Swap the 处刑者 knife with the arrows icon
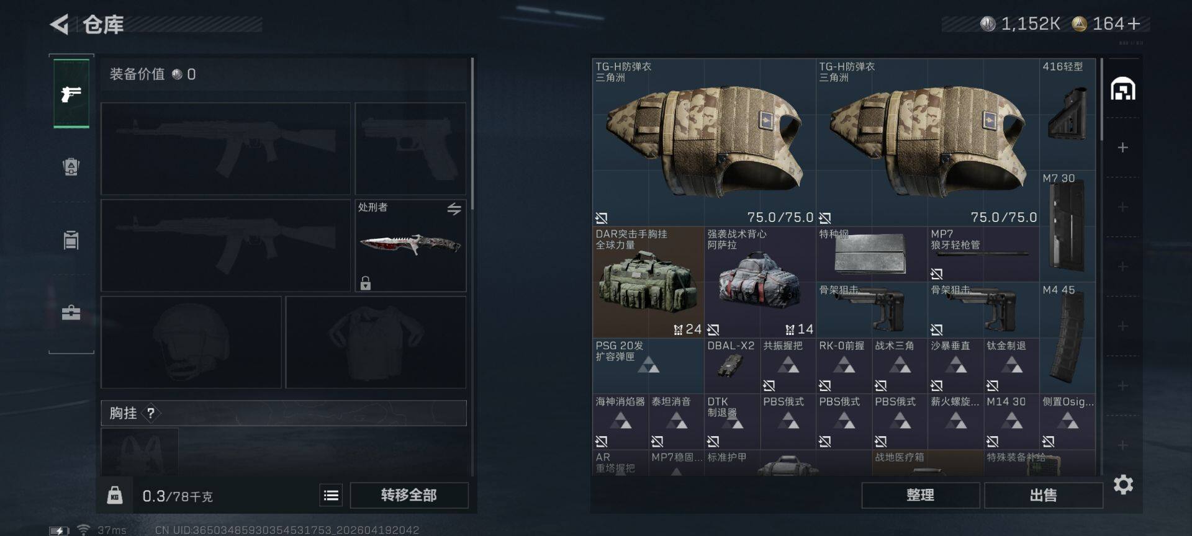Viewport: 1192px width, 536px height. 454,209
